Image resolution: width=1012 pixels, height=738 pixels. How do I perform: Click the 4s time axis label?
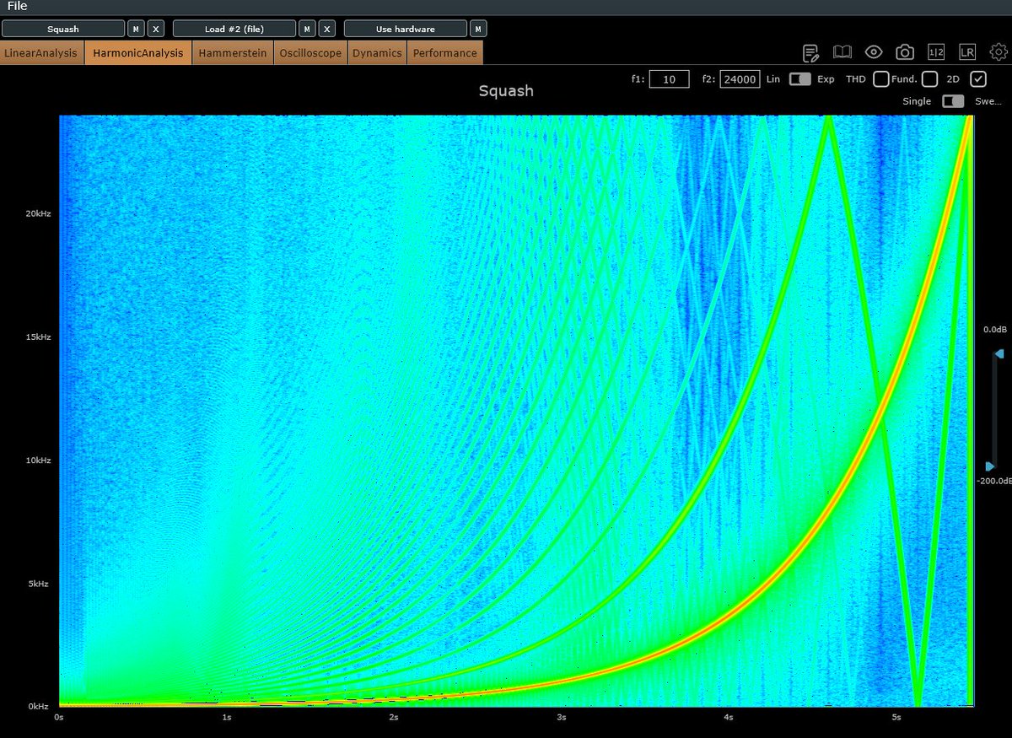(x=729, y=718)
